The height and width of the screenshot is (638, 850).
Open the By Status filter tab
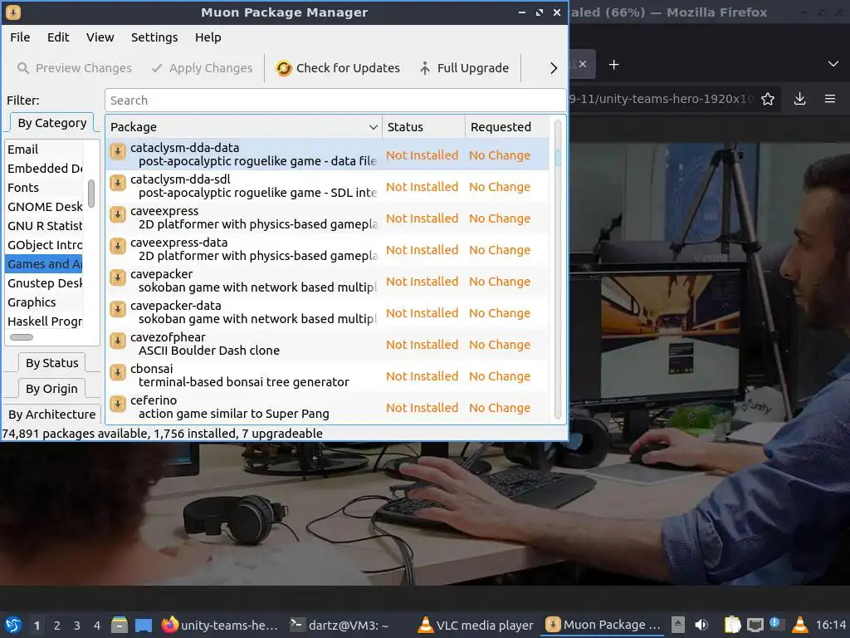[x=52, y=363]
